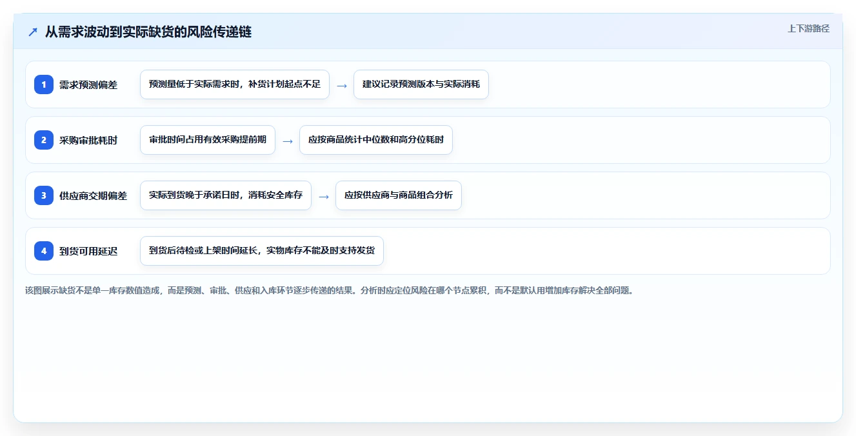
Task: Click the arrow in the 需求预测偏差 row
Action: pos(342,85)
